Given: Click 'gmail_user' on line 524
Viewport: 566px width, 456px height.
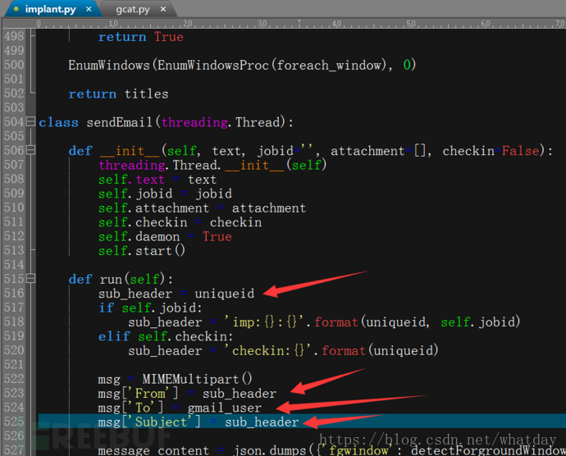Looking at the screenshot, I should point(225,408).
